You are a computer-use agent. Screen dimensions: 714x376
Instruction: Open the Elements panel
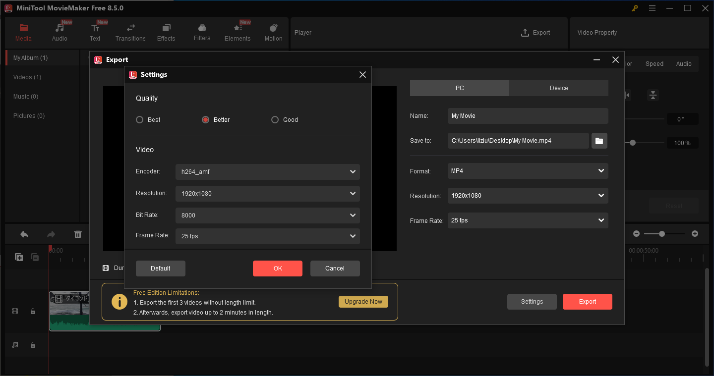point(238,32)
